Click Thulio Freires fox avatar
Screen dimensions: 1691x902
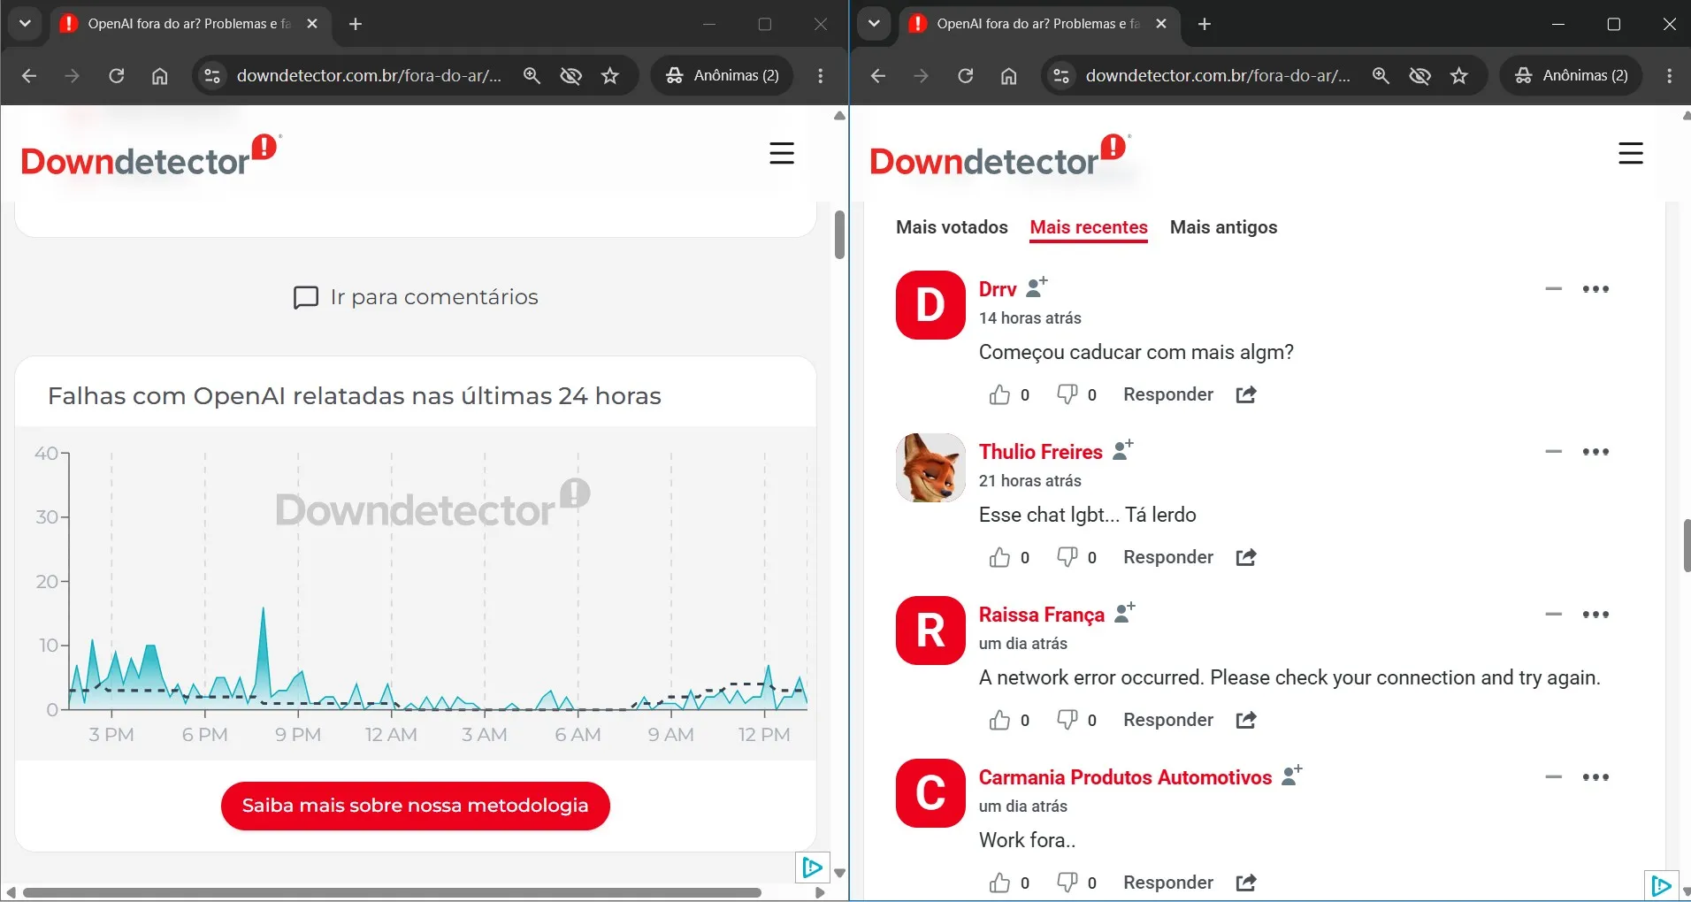coord(930,468)
